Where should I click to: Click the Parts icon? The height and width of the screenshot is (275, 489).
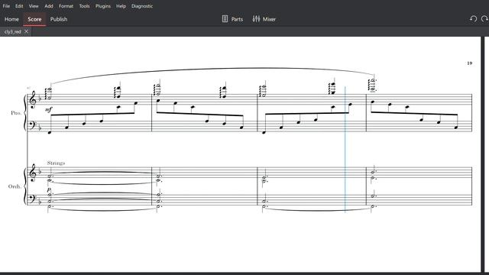tap(225, 19)
